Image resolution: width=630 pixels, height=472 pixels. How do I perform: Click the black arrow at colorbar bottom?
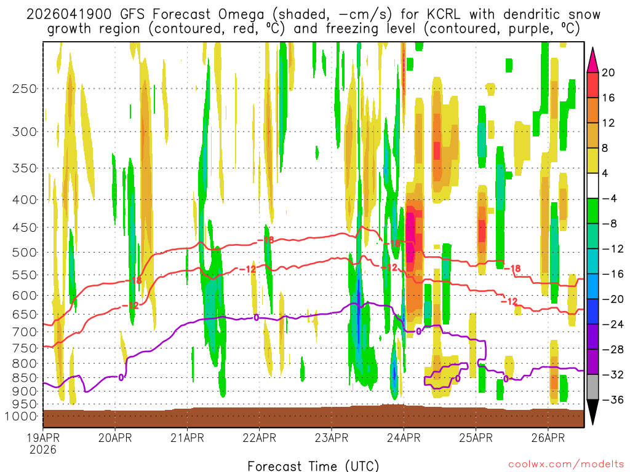point(592,412)
